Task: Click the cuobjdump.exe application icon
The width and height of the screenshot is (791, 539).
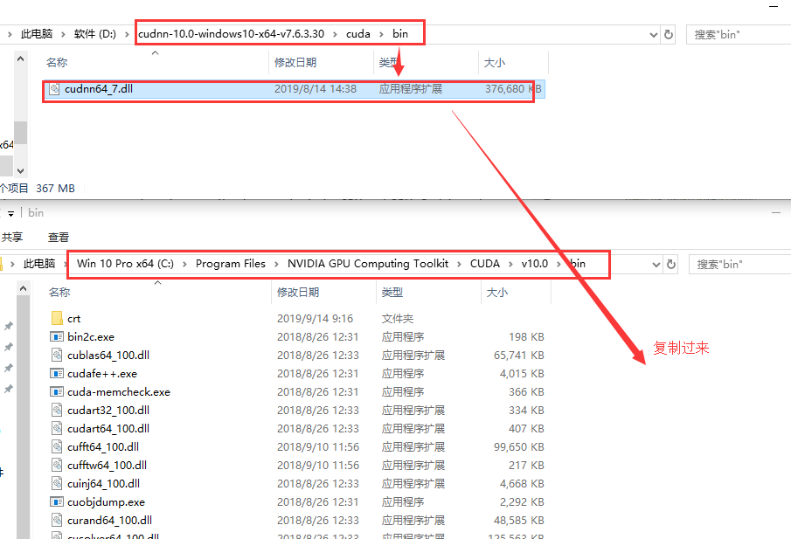Action: coord(57,501)
